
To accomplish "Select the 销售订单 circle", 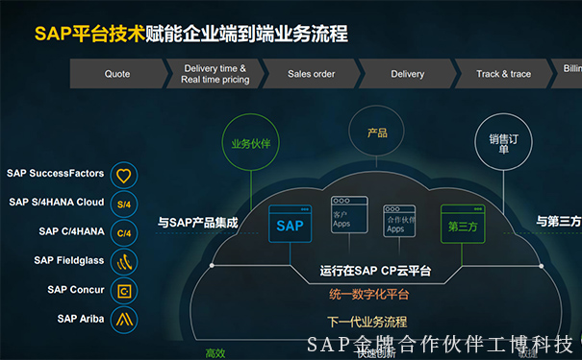I will tap(503, 142).
